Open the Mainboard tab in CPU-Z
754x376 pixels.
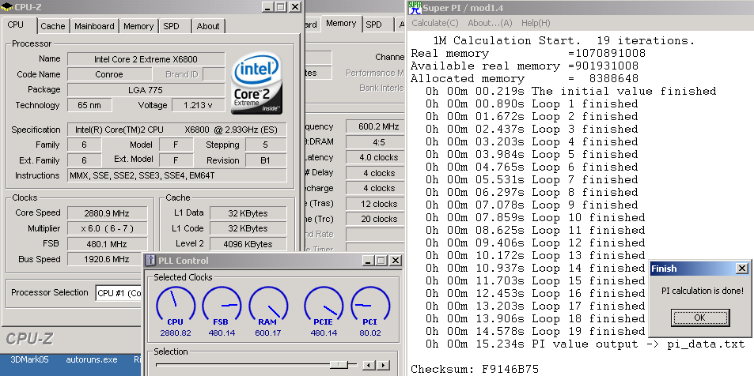tap(94, 26)
